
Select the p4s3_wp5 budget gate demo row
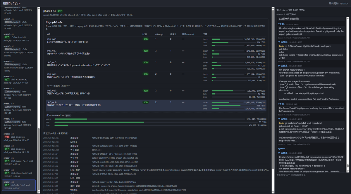point(156,94)
